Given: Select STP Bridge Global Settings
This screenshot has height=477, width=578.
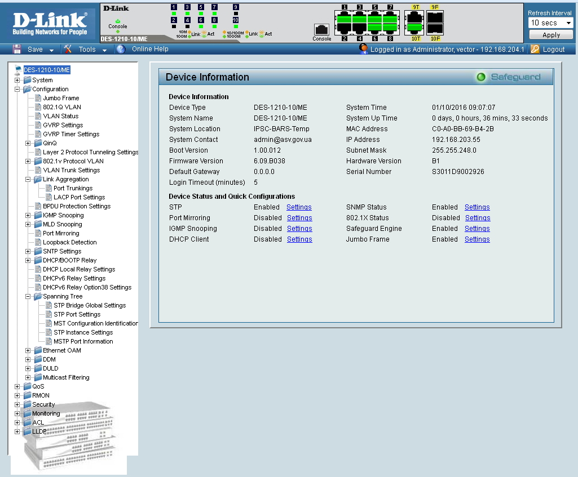Looking at the screenshot, I should (90, 305).
